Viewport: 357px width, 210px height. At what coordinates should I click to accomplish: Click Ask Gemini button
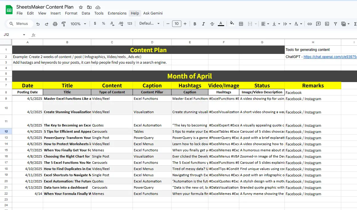click(x=153, y=13)
